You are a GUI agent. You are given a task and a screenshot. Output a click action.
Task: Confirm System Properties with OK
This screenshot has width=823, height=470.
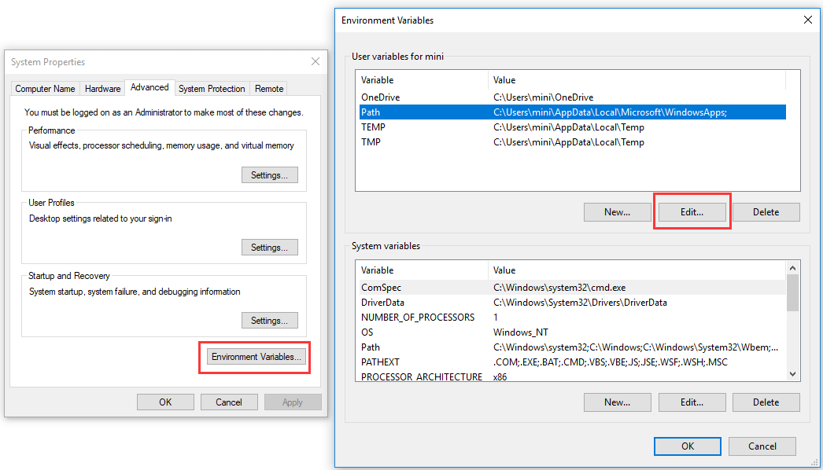(x=165, y=402)
